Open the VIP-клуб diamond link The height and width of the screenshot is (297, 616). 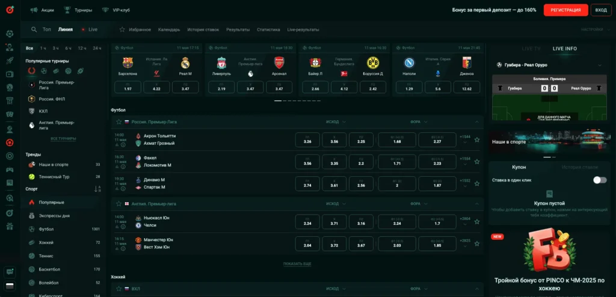pyautogui.click(x=117, y=10)
